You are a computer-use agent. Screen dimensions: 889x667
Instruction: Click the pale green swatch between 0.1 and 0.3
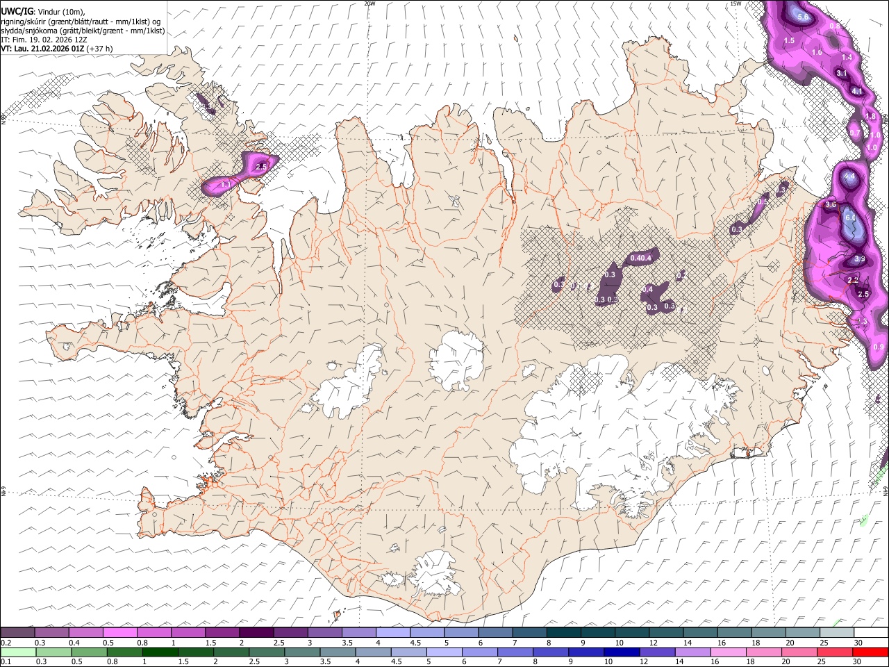[x=19, y=652]
